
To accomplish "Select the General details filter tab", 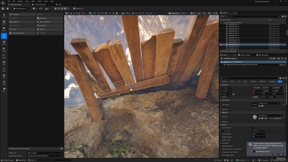I will [224, 81].
